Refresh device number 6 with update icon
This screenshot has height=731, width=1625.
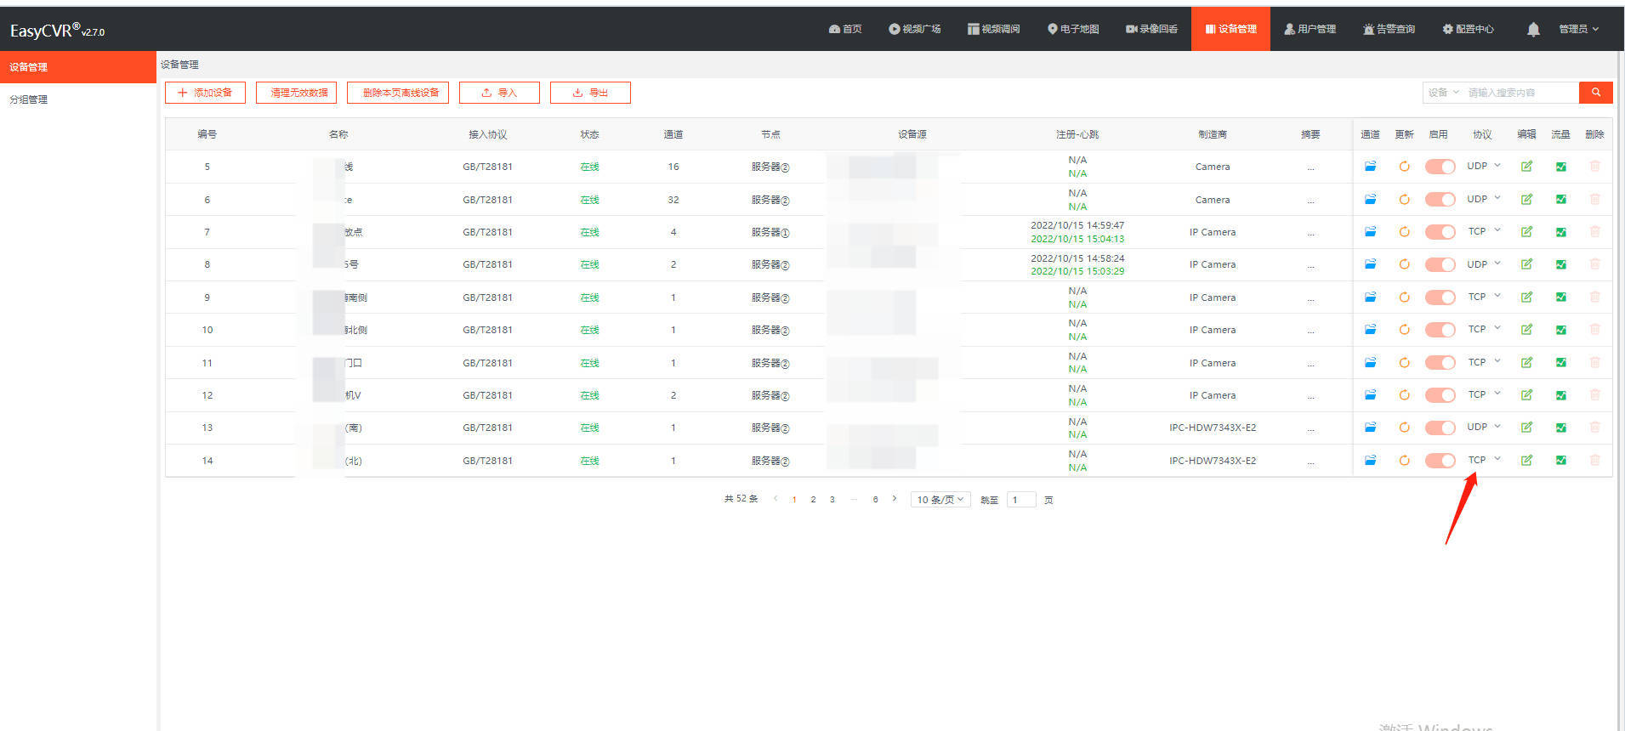click(x=1404, y=200)
